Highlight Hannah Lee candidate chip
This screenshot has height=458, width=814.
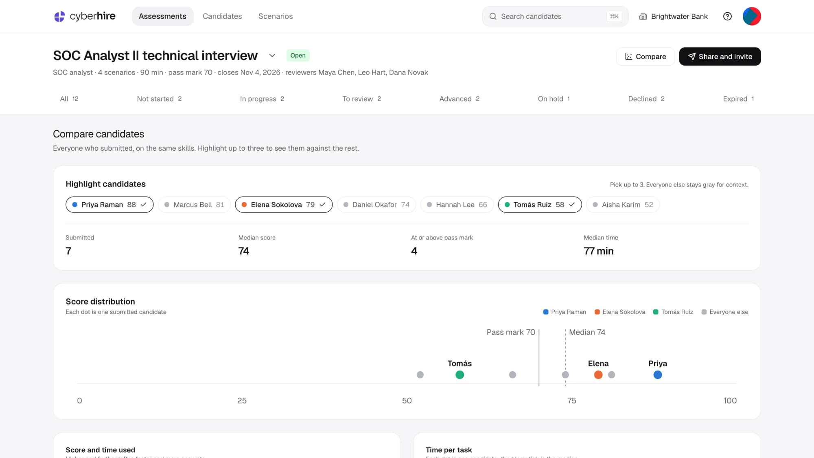[457, 205]
